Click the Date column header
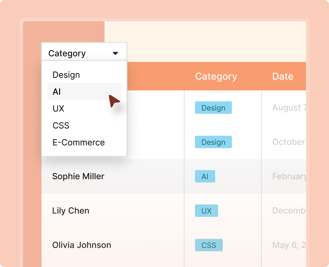 click(283, 77)
